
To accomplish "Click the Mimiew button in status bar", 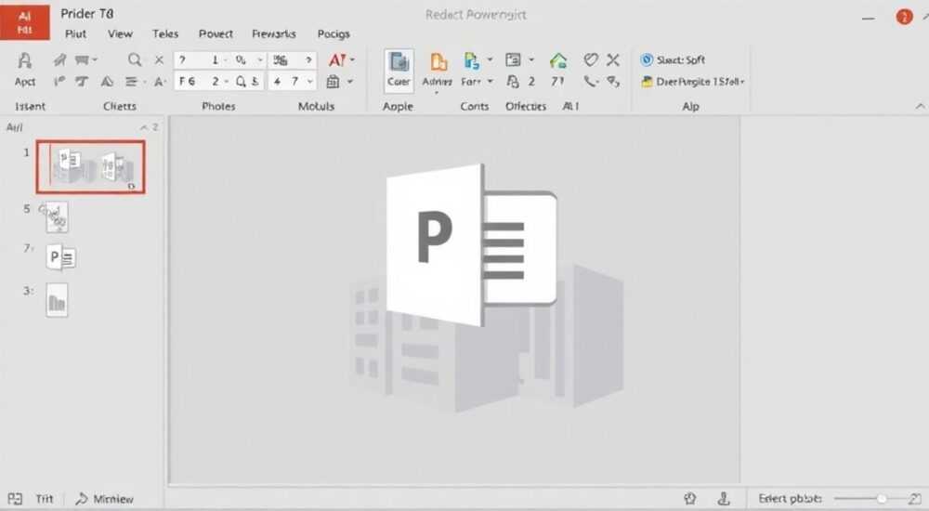I will pos(104,499).
